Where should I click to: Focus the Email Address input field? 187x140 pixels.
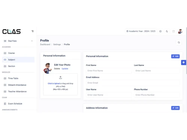tap(133, 83)
